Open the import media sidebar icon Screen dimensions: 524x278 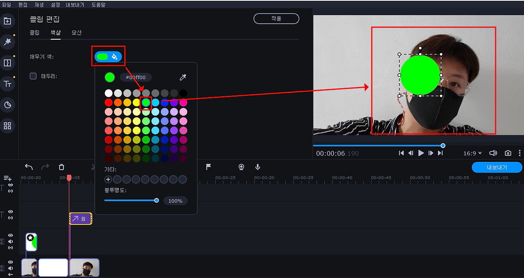pyautogui.click(x=7, y=21)
